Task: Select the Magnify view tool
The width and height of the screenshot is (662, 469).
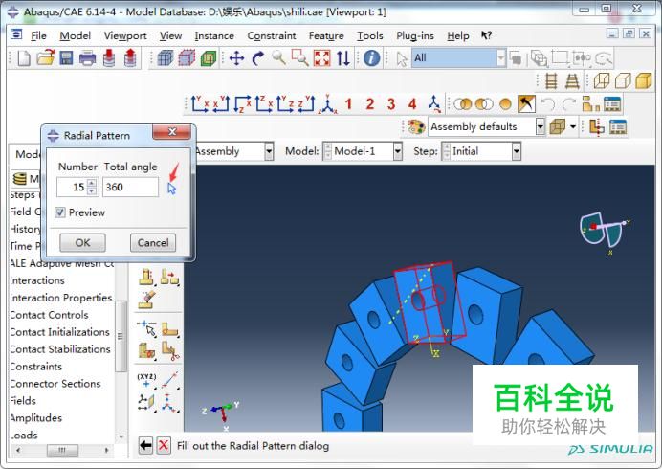Action: tap(278, 57)
